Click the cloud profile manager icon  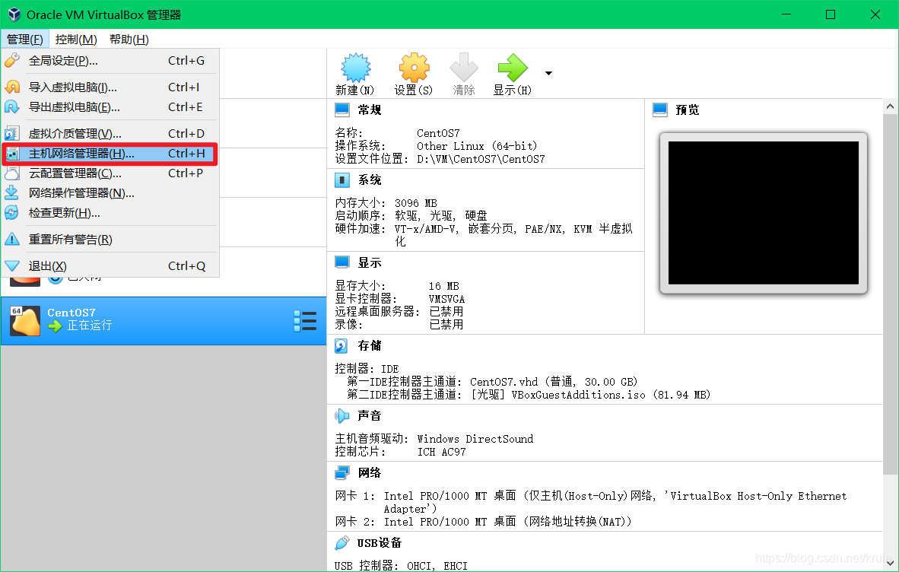(12, 173)
